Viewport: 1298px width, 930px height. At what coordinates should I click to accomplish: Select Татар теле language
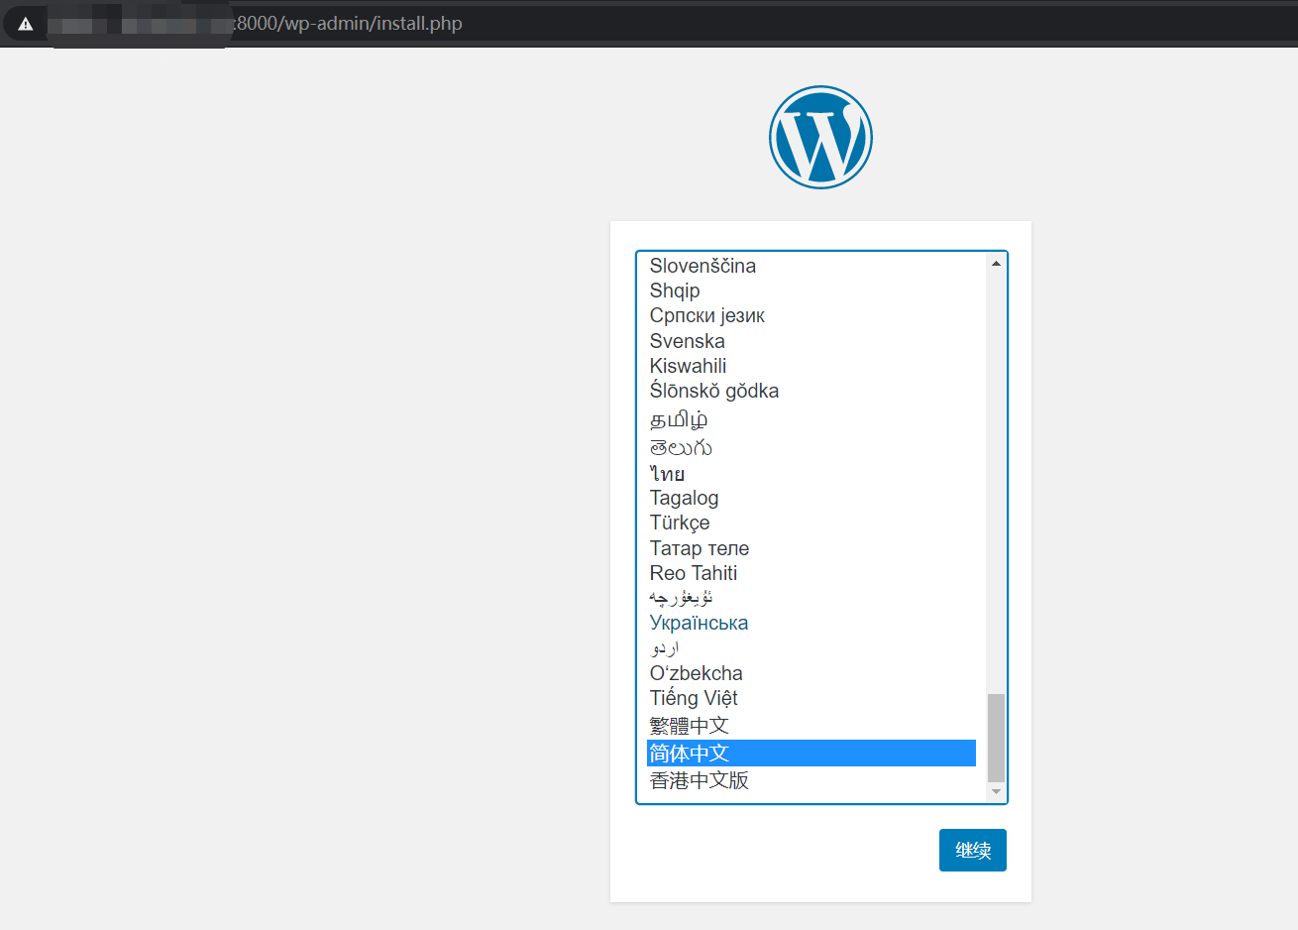click(811, 548)
